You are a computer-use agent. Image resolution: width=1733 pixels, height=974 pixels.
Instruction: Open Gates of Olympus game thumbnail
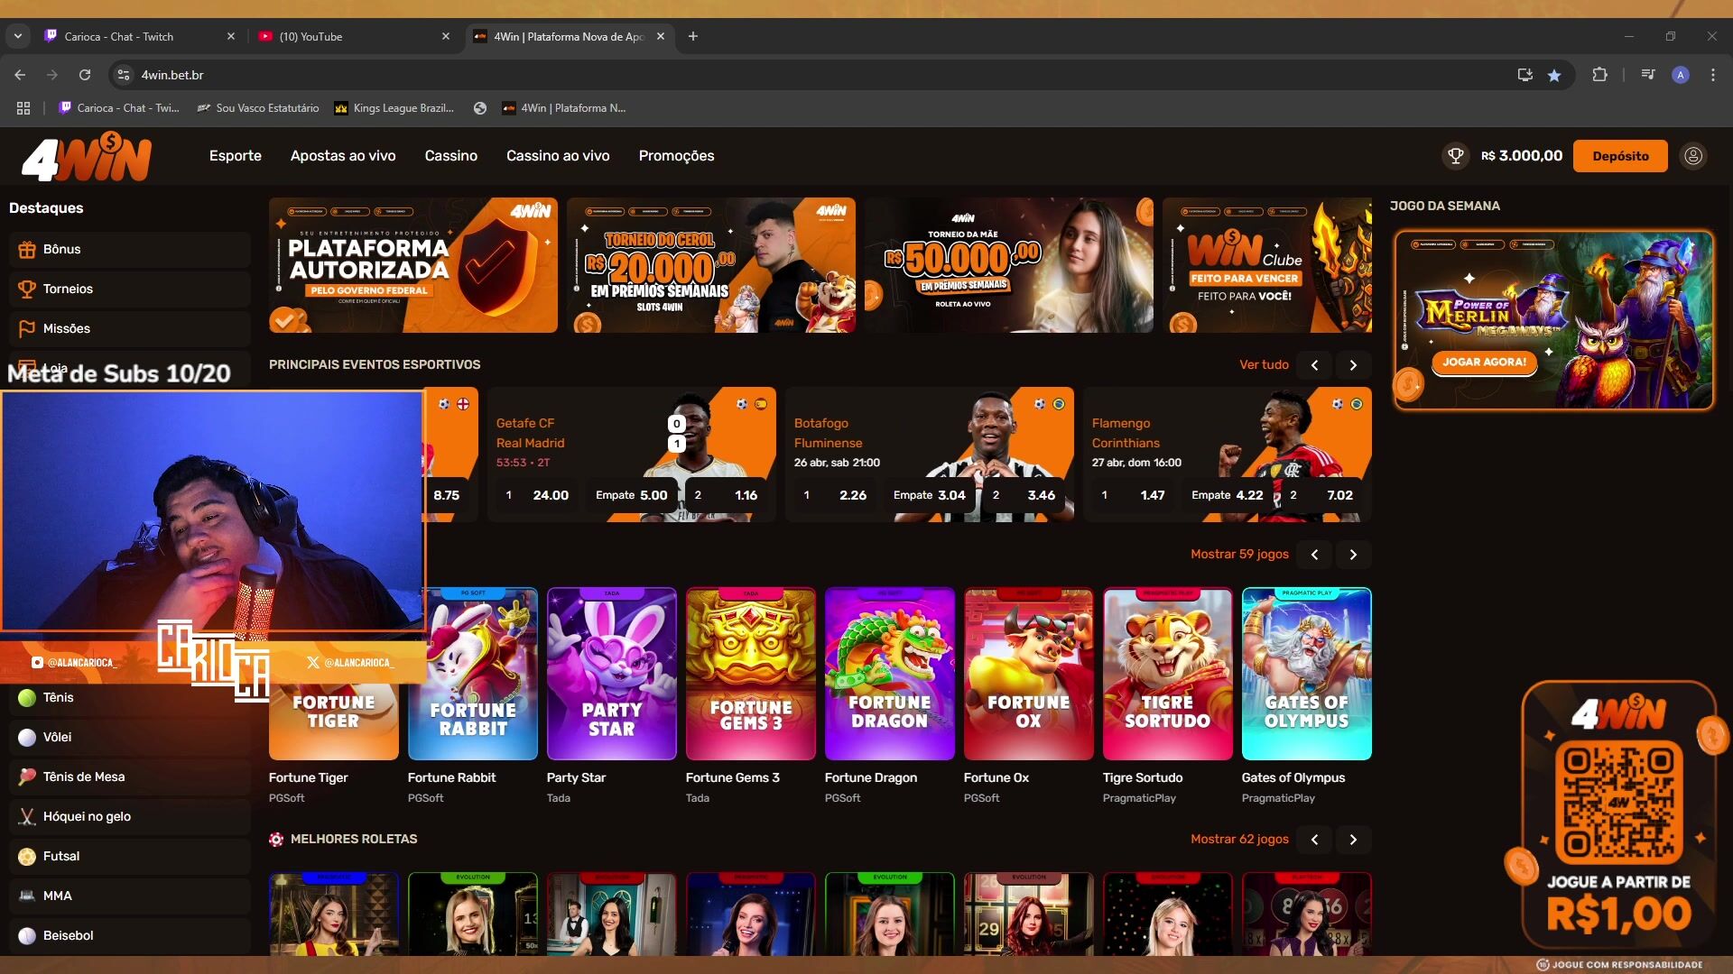tap(1306, 674)
